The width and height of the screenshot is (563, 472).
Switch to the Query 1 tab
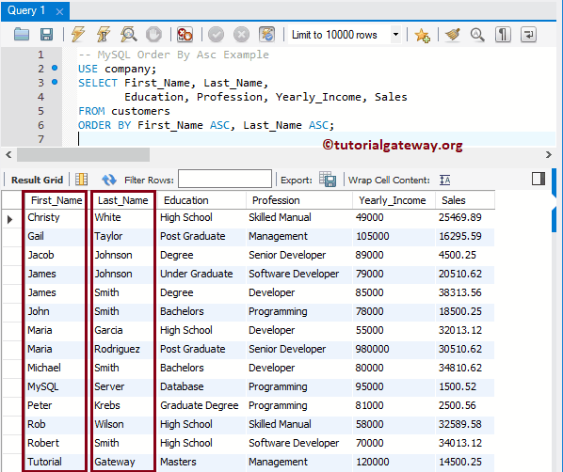[26, 10]
